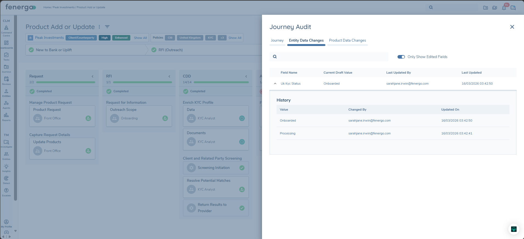Click the briefcase icon in the header

point(495,8)
